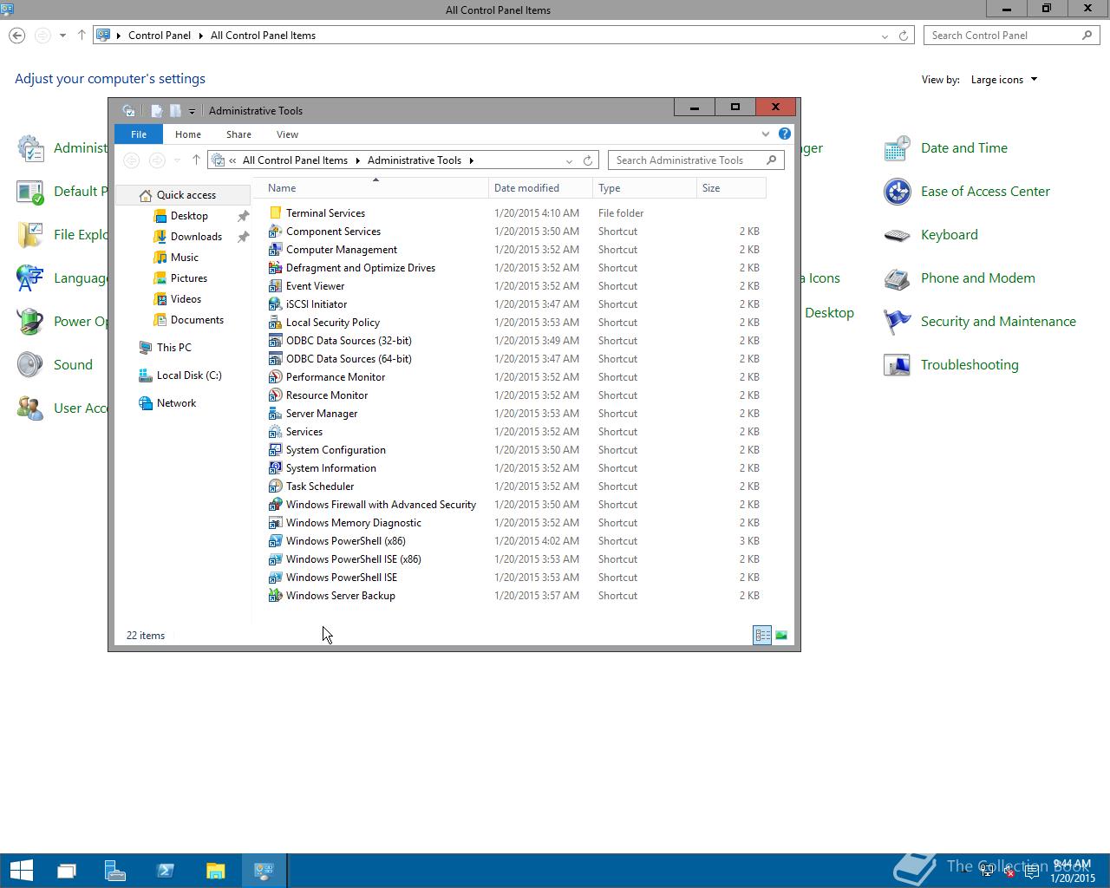Select the Windows Memory Diagnostic icon
Viewport: 1110px width, 888px height.
(275, 523)
